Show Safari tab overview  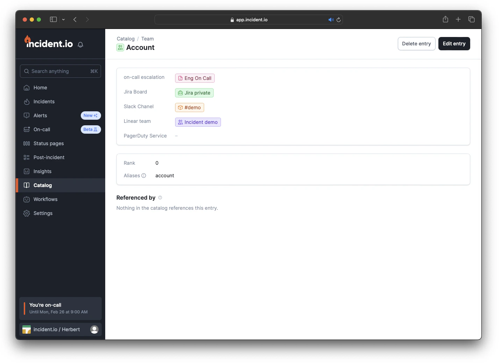coord(472,19)
